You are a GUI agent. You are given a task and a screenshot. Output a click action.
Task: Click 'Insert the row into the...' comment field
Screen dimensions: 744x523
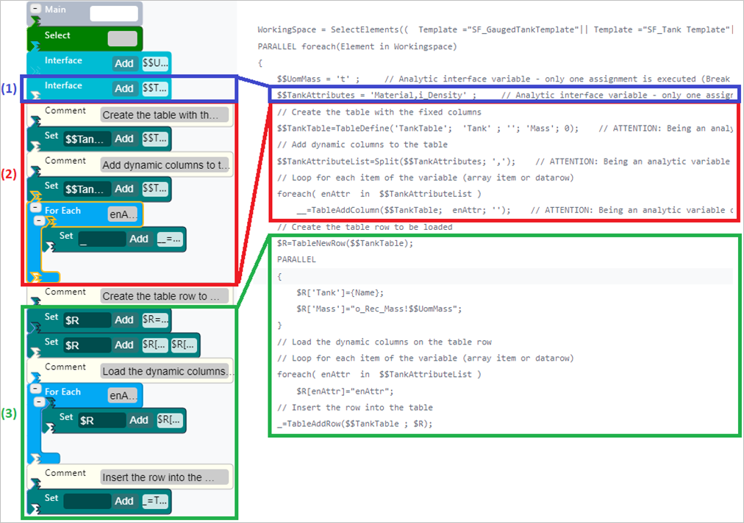pos(165,477)
